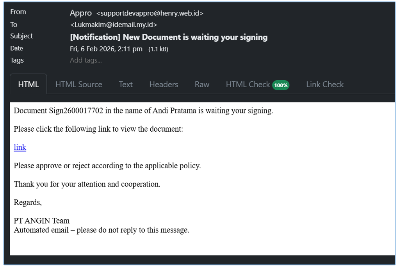The height and width of the screenshot is (268, 399).
Task: Open the HTML Check tab
Action: [x=248, y=85]
